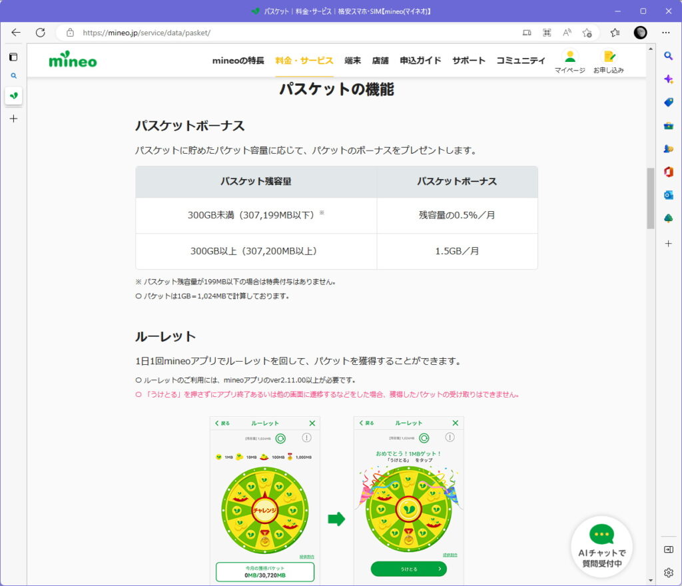Viewport: 682px width, 586px height.
Task: Select パスケット残容量 column header
Action: click(256, 181)
